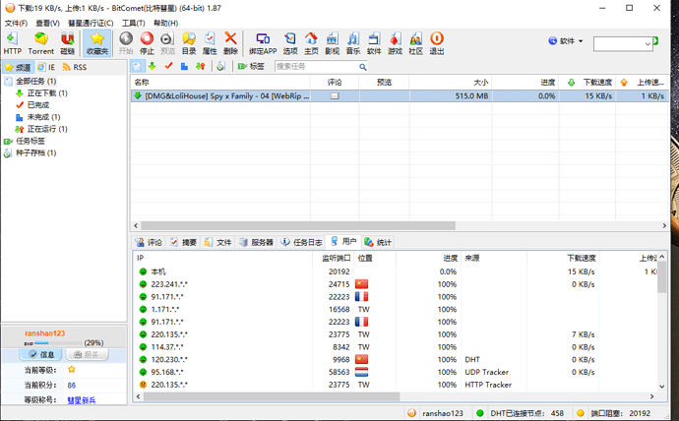
Task: Open the 帮助(H) menu
Action: pyautogui.click(x=166, y=23)
